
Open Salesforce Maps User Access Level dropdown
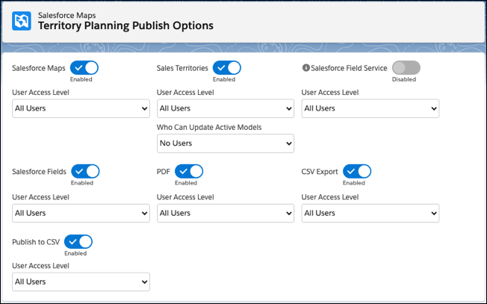pos(81,108)
